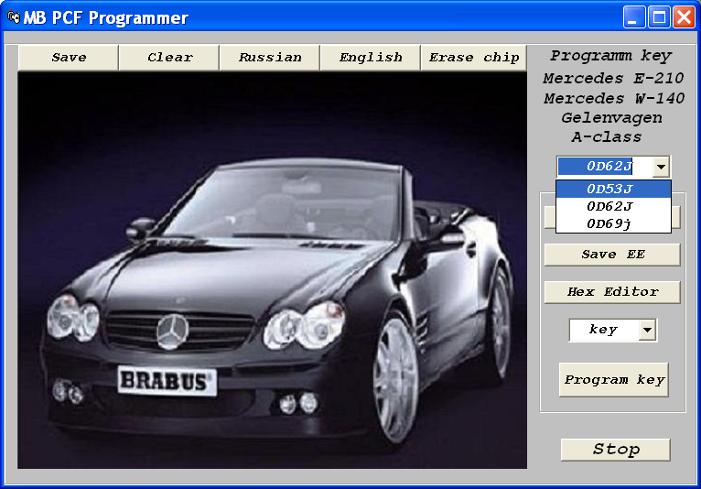Select 0D53J from the dropdown list
The width and height of the screenshot is (701, 489).
(613, 189)
